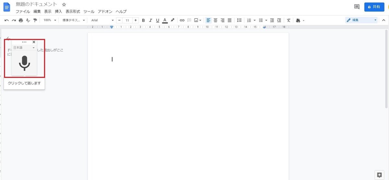The width and height of the screenshot is (389, 180).
Task: Click the 無題のドキュメント document title
Action: (x=36, y=4)
